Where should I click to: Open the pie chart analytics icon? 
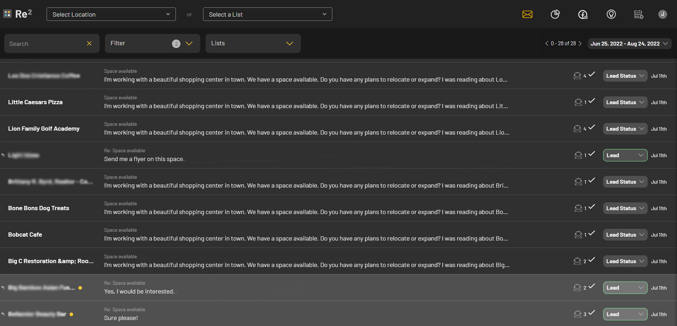(x=555, y=14)
